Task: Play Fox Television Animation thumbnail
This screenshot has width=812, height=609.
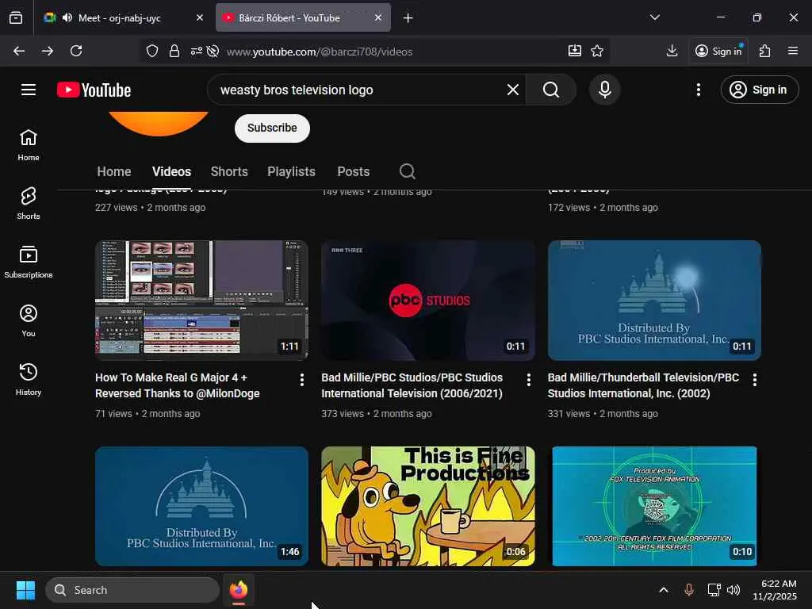Action: coord(654,506)
